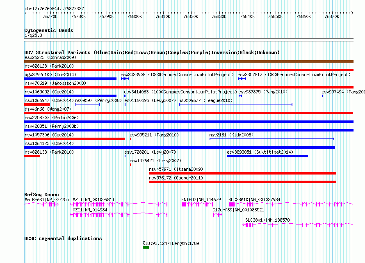365x263 pixels.
Task: Open the SLC38A10 NM_001037984 gene model
Action: (291, 204)
